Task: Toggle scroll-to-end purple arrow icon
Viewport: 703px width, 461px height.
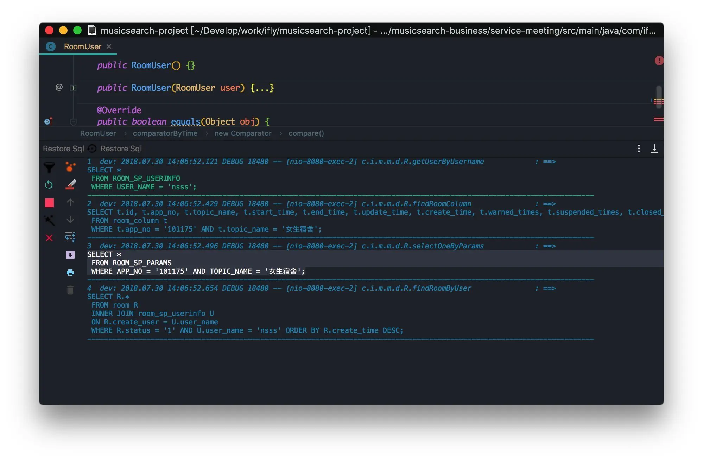Action: tap(70, 255)
